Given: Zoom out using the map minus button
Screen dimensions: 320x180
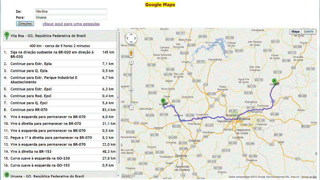Looking at the screenshot, I should [x=131, y=107].
